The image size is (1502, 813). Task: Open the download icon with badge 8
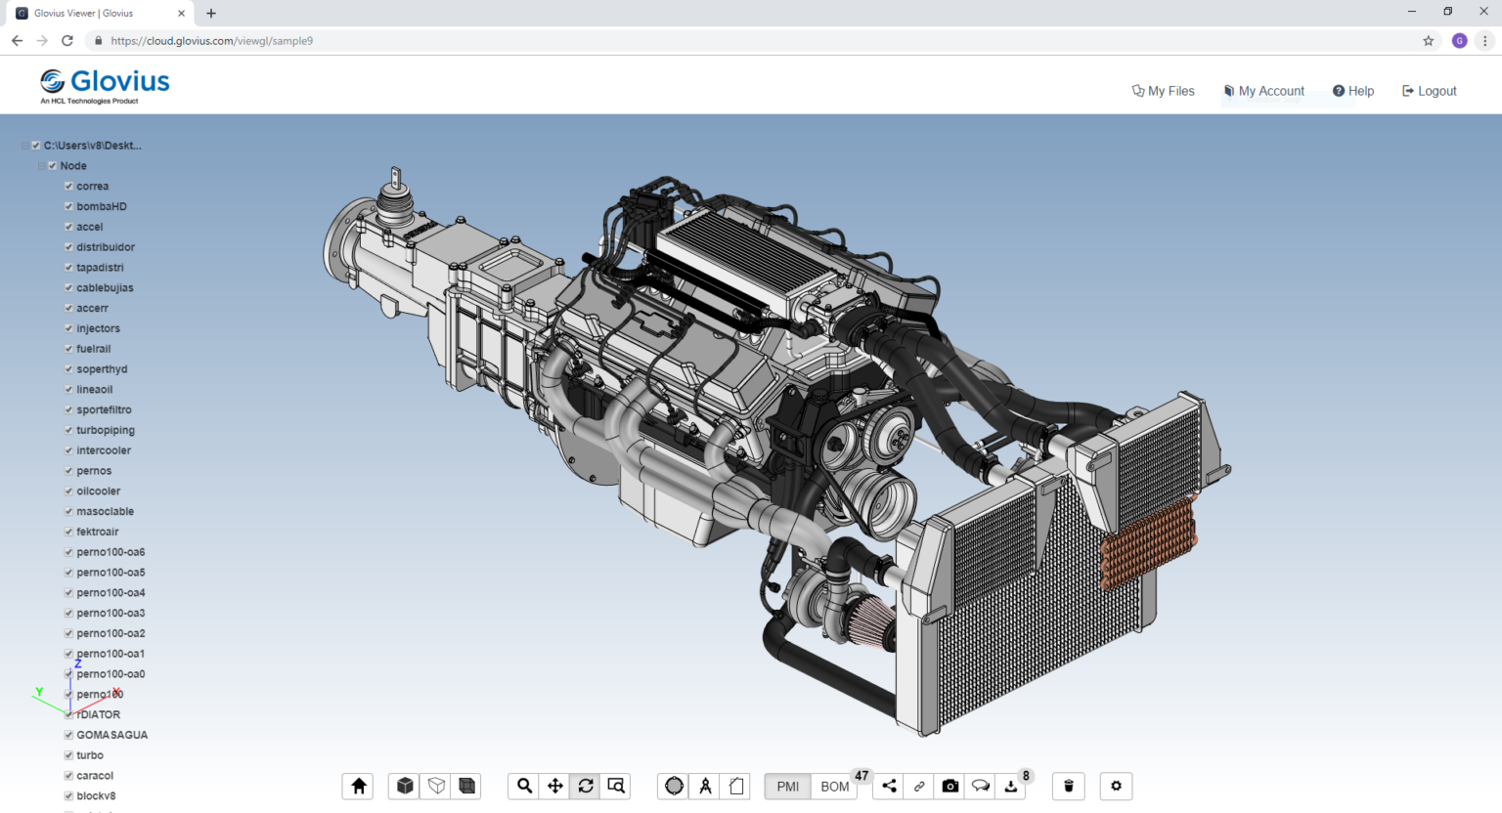[1011, 786]
